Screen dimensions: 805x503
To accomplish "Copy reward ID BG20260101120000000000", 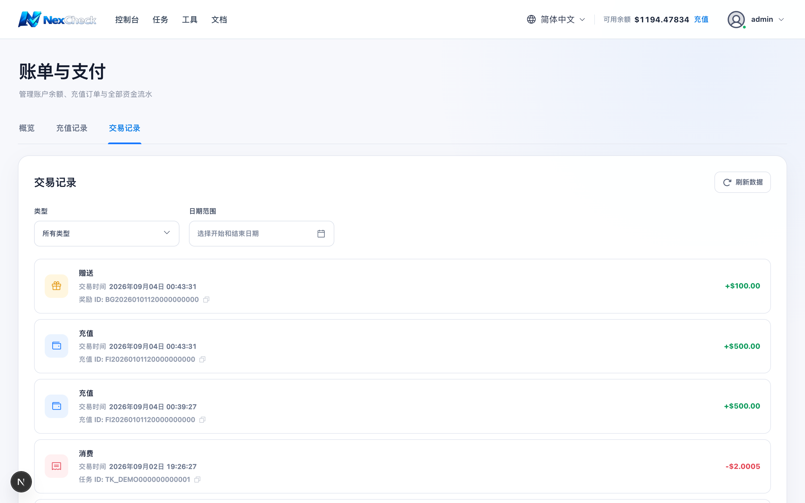I will [206, 300].
